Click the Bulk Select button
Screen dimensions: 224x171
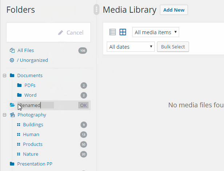pos(173,47)
